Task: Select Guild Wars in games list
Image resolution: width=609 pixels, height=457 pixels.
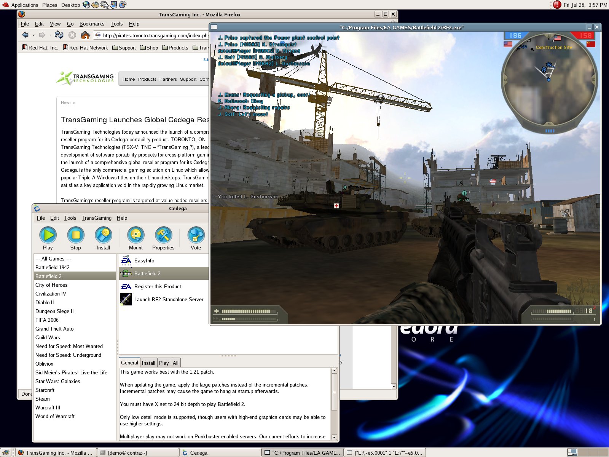Action: click(75, 337)
